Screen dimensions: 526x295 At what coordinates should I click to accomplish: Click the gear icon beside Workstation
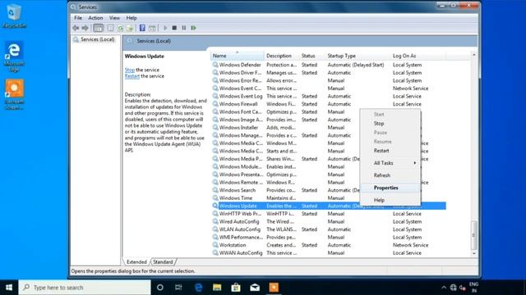tap(215, 245)
